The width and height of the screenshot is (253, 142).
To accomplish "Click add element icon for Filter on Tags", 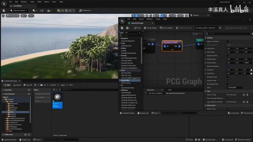I will pyautogui.click(x=244, y=95).
